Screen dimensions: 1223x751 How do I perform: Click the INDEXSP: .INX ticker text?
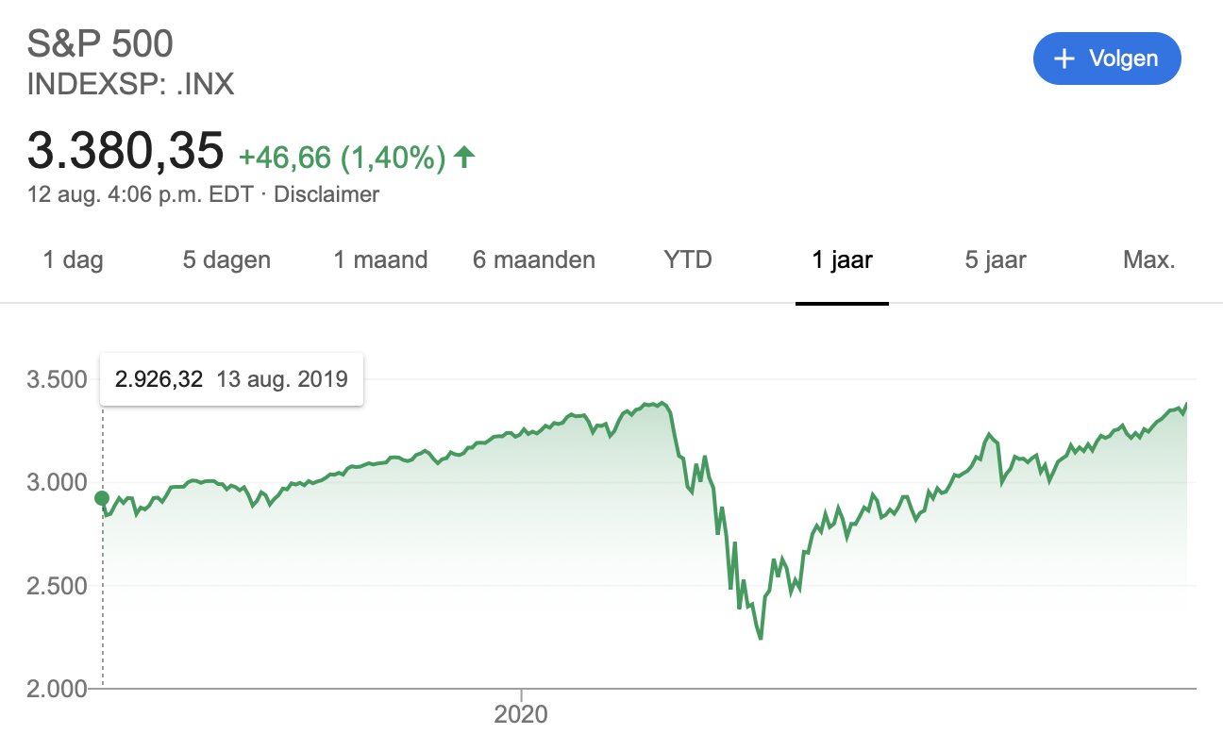[130, 85]
